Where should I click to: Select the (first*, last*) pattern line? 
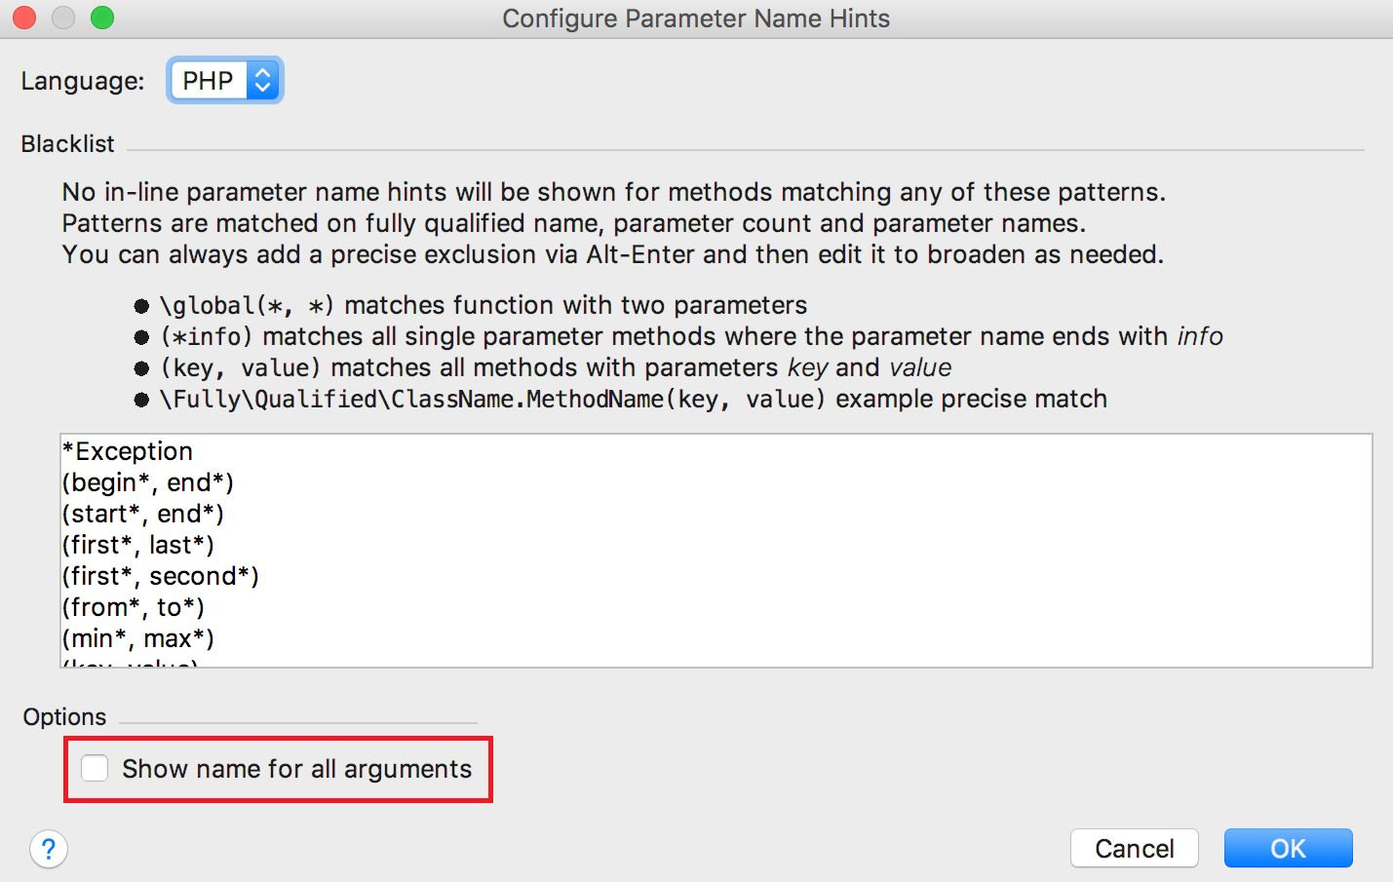tap(138, 545)
